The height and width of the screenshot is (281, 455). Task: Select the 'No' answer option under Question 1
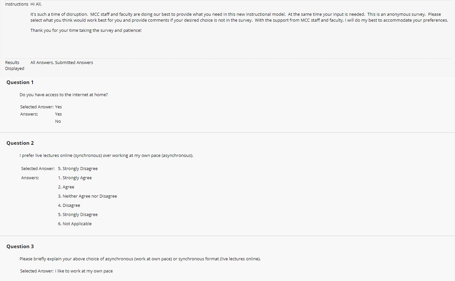(x=58, y=121)
